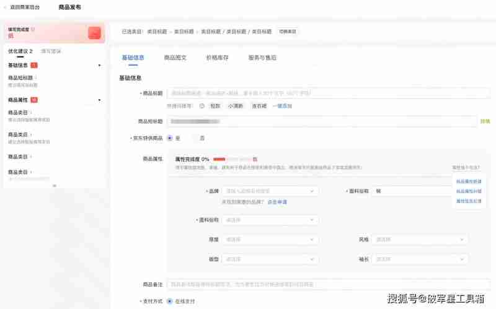The image size is (496, 309).
Task: Click the scroll handle at left panel bottom
Action: coord(55,186)
